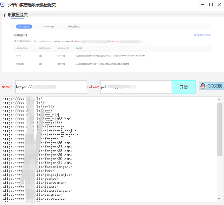Click the URL line ending in fangan/26.html
The image size is (224, 205).
point(37,143)
